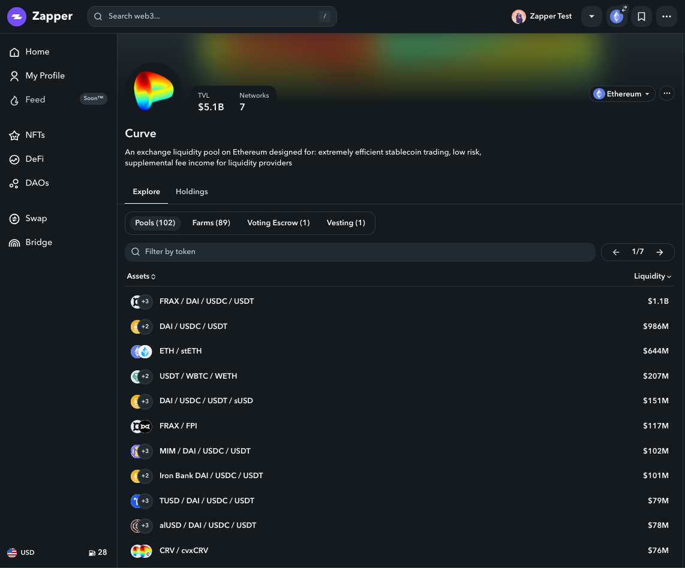Image resolution: width=685 pixels, height=568 pixels.
Task: Open the TUSD / DAI / USDC / USDT pool
Action: (399, 501)
